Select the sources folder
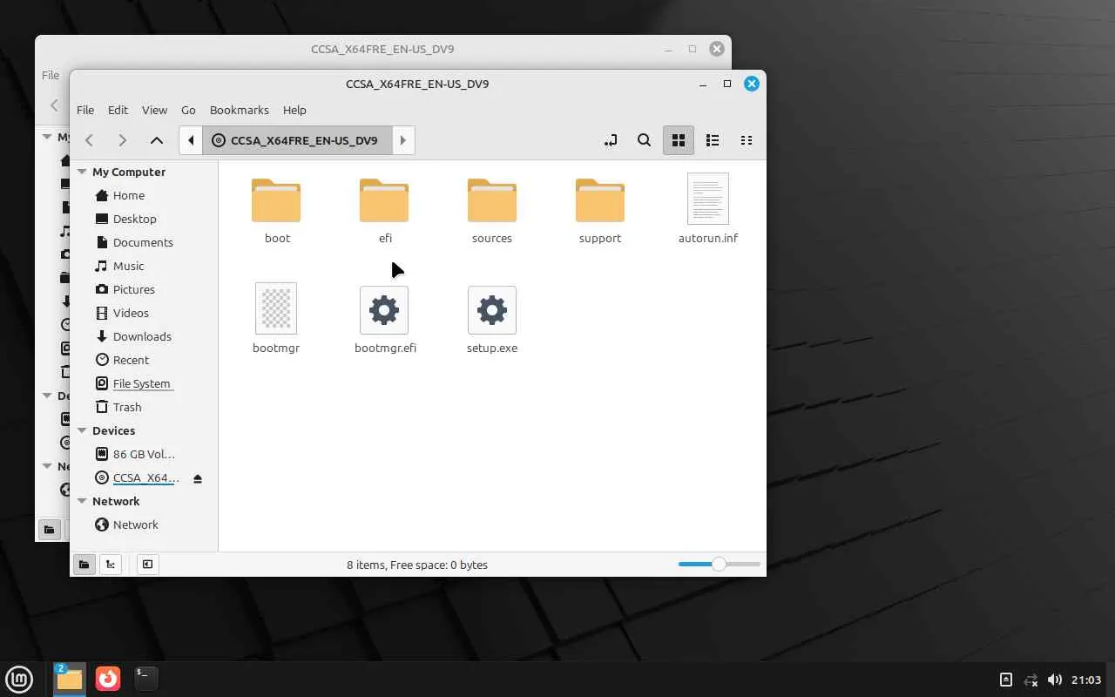 tap(492, 210)
